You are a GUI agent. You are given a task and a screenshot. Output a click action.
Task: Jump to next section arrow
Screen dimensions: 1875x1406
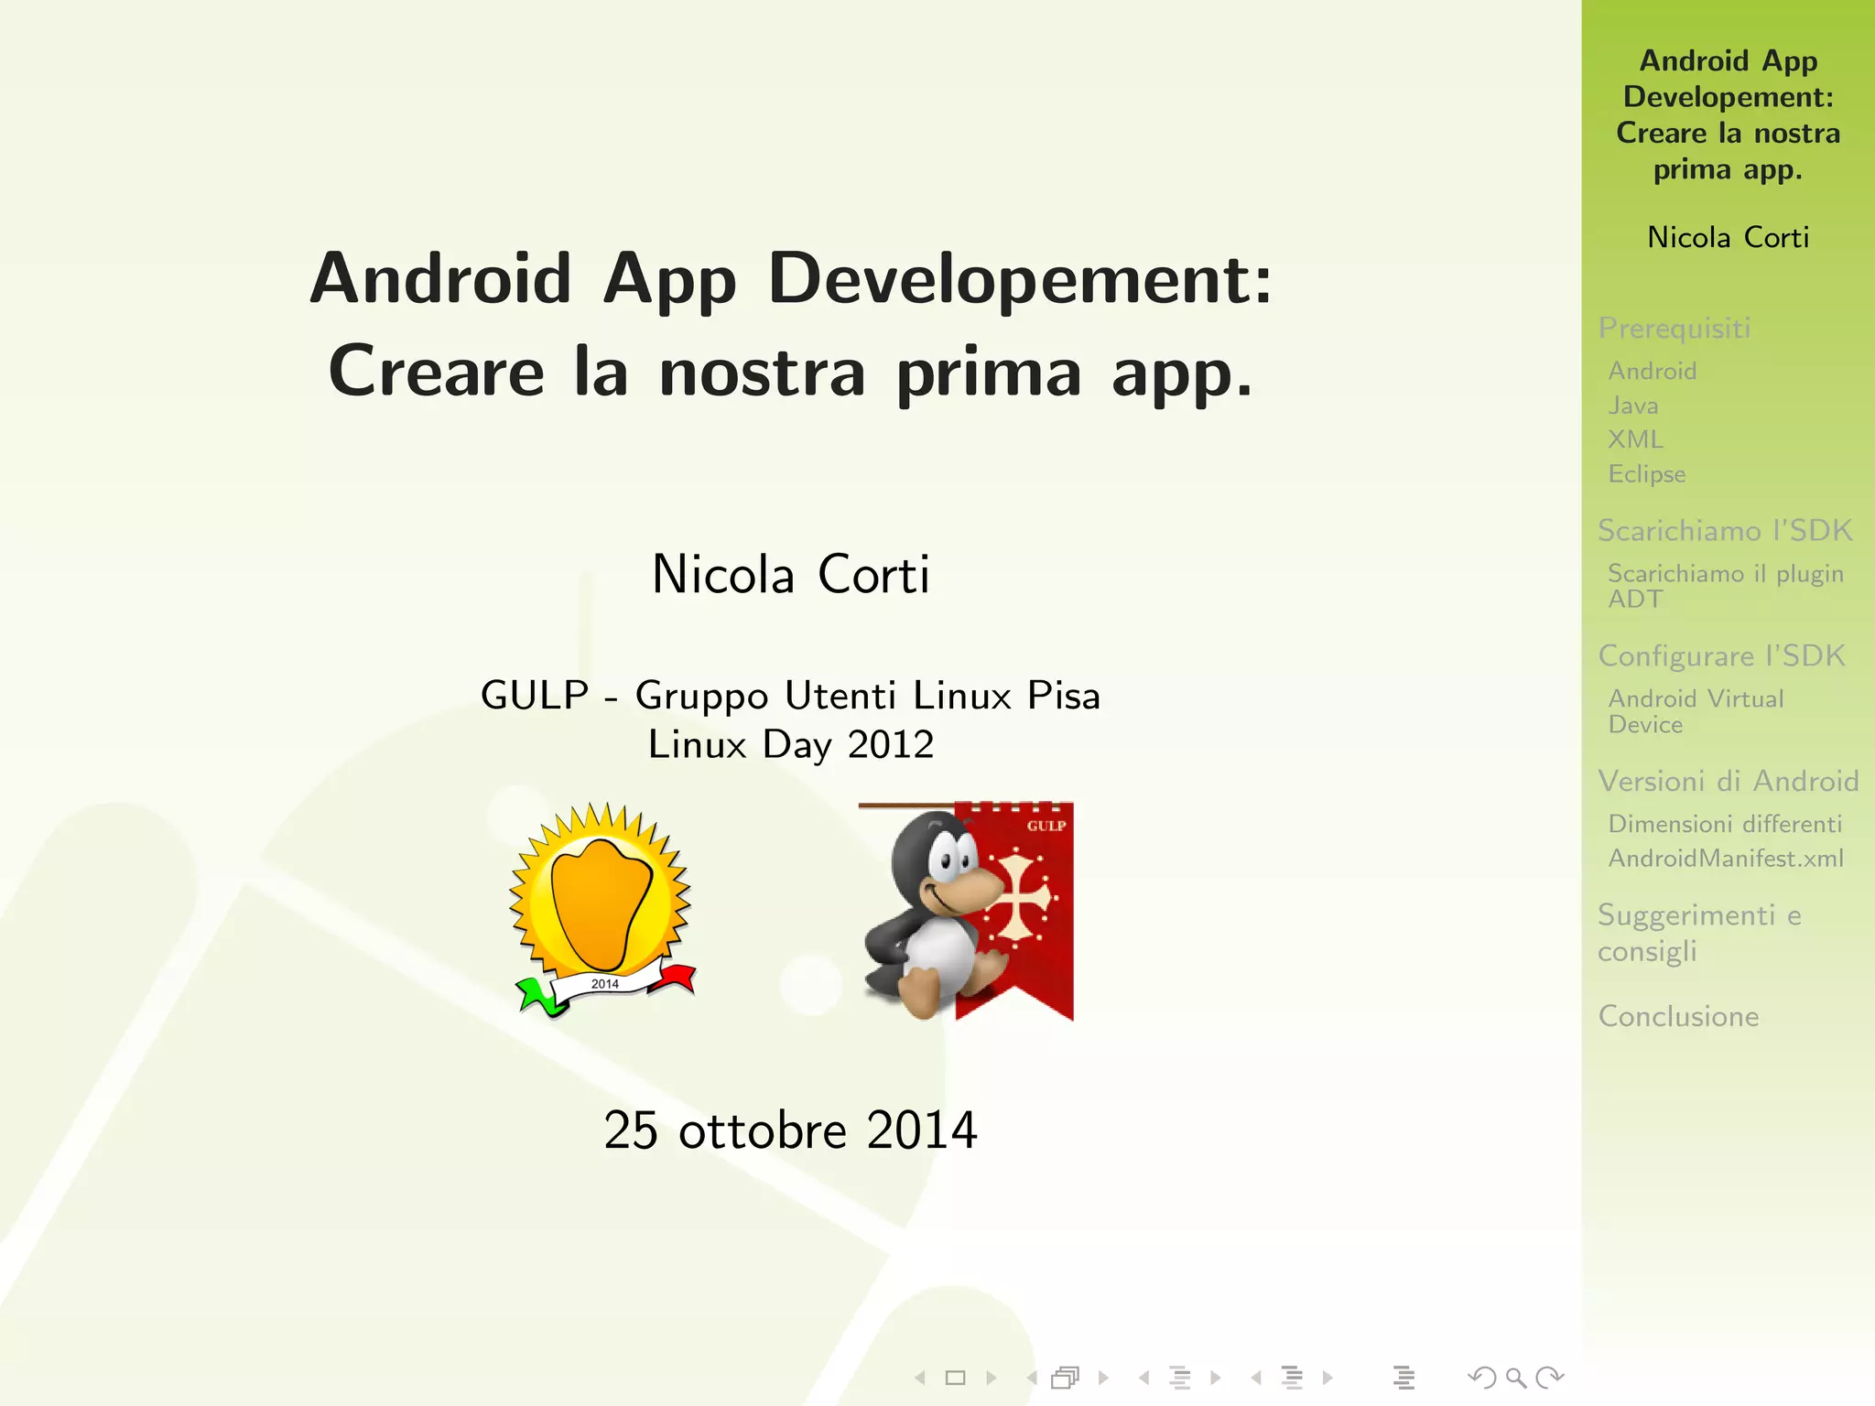point(1328,1378)
